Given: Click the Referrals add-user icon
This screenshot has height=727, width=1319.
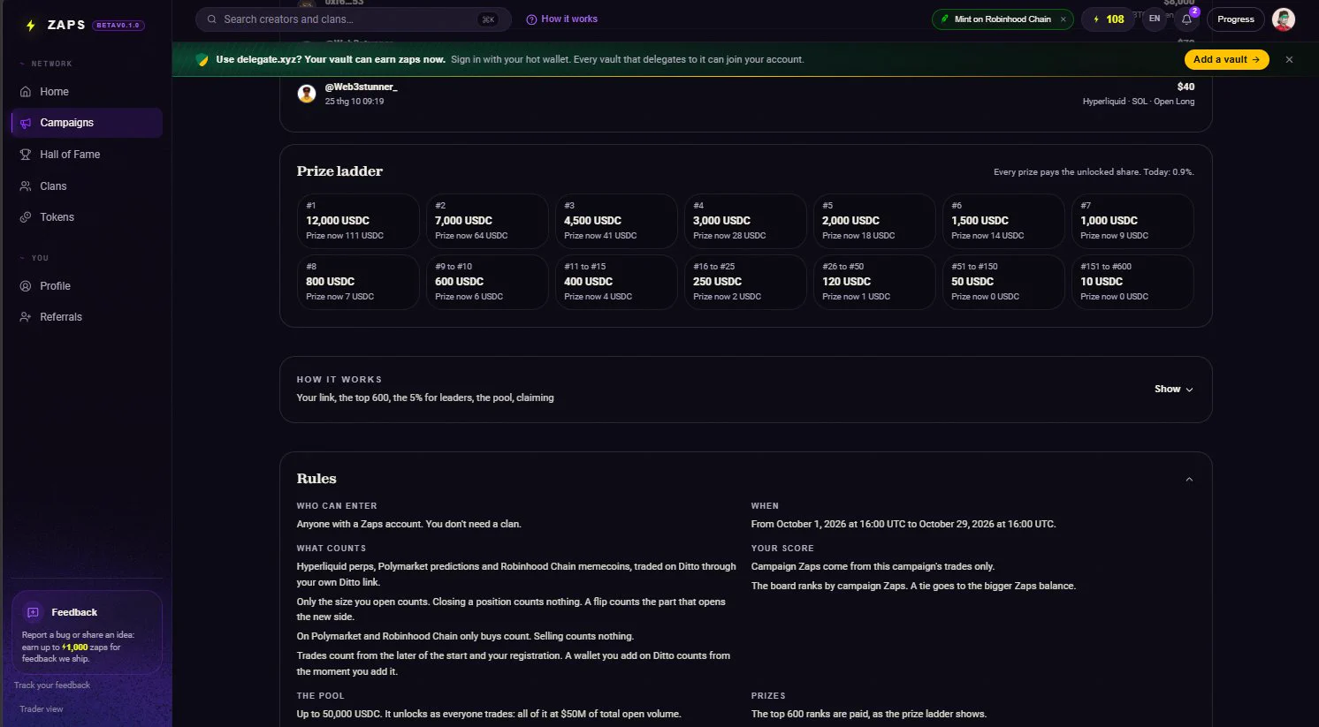Looking at the screenshot, I should (x=26, y=317).
